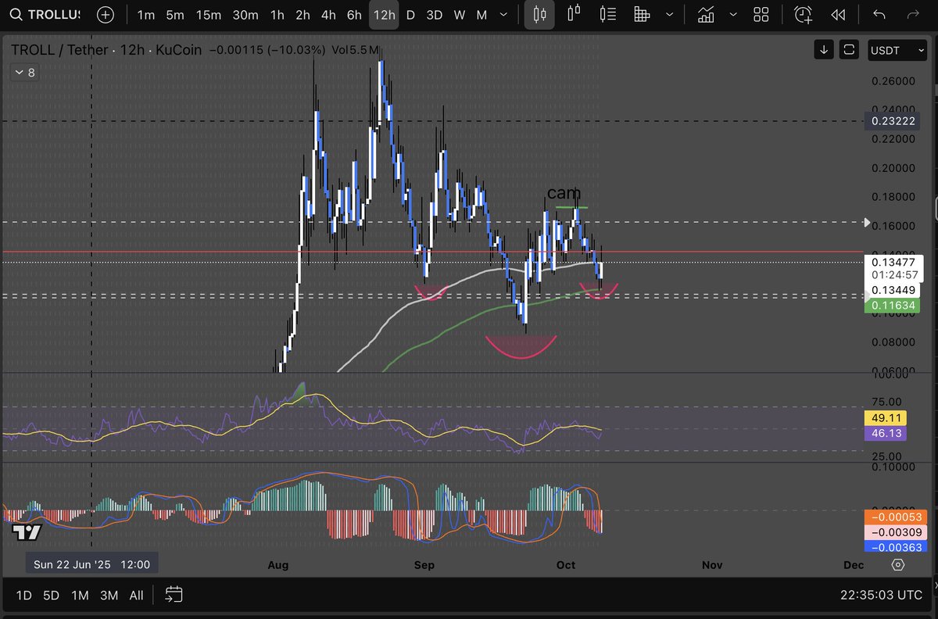938x619 pixels.
Task: Expand more chart types dropdown arrow
Action: [669, 15]
